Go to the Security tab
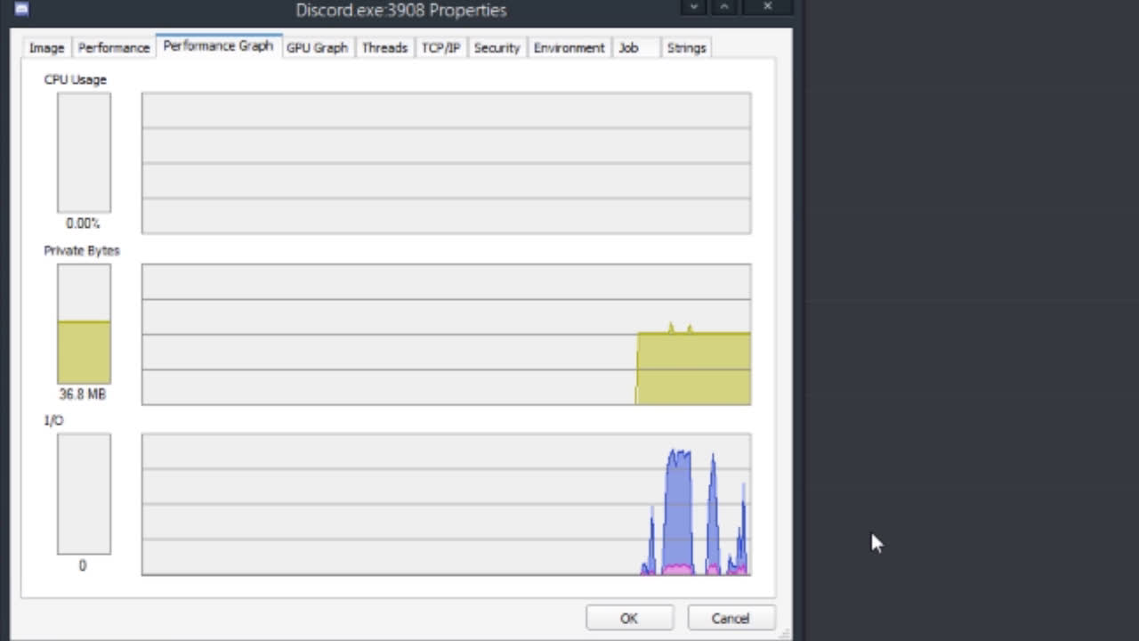The image size is (1139, 641). [x=497, y=48]
